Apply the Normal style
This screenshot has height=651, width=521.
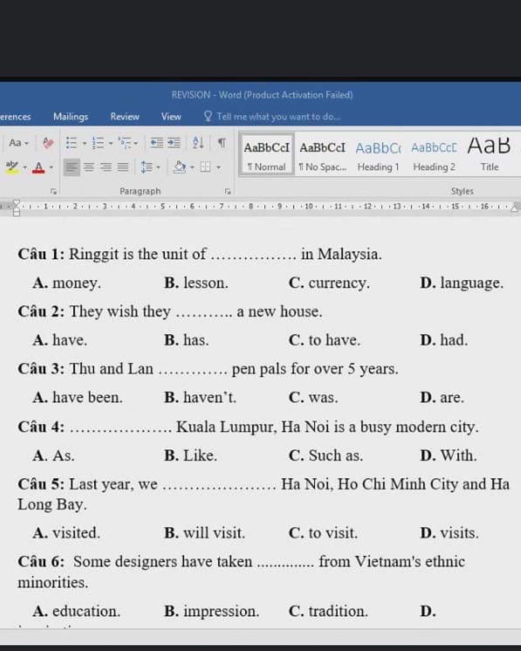[267, 155]
